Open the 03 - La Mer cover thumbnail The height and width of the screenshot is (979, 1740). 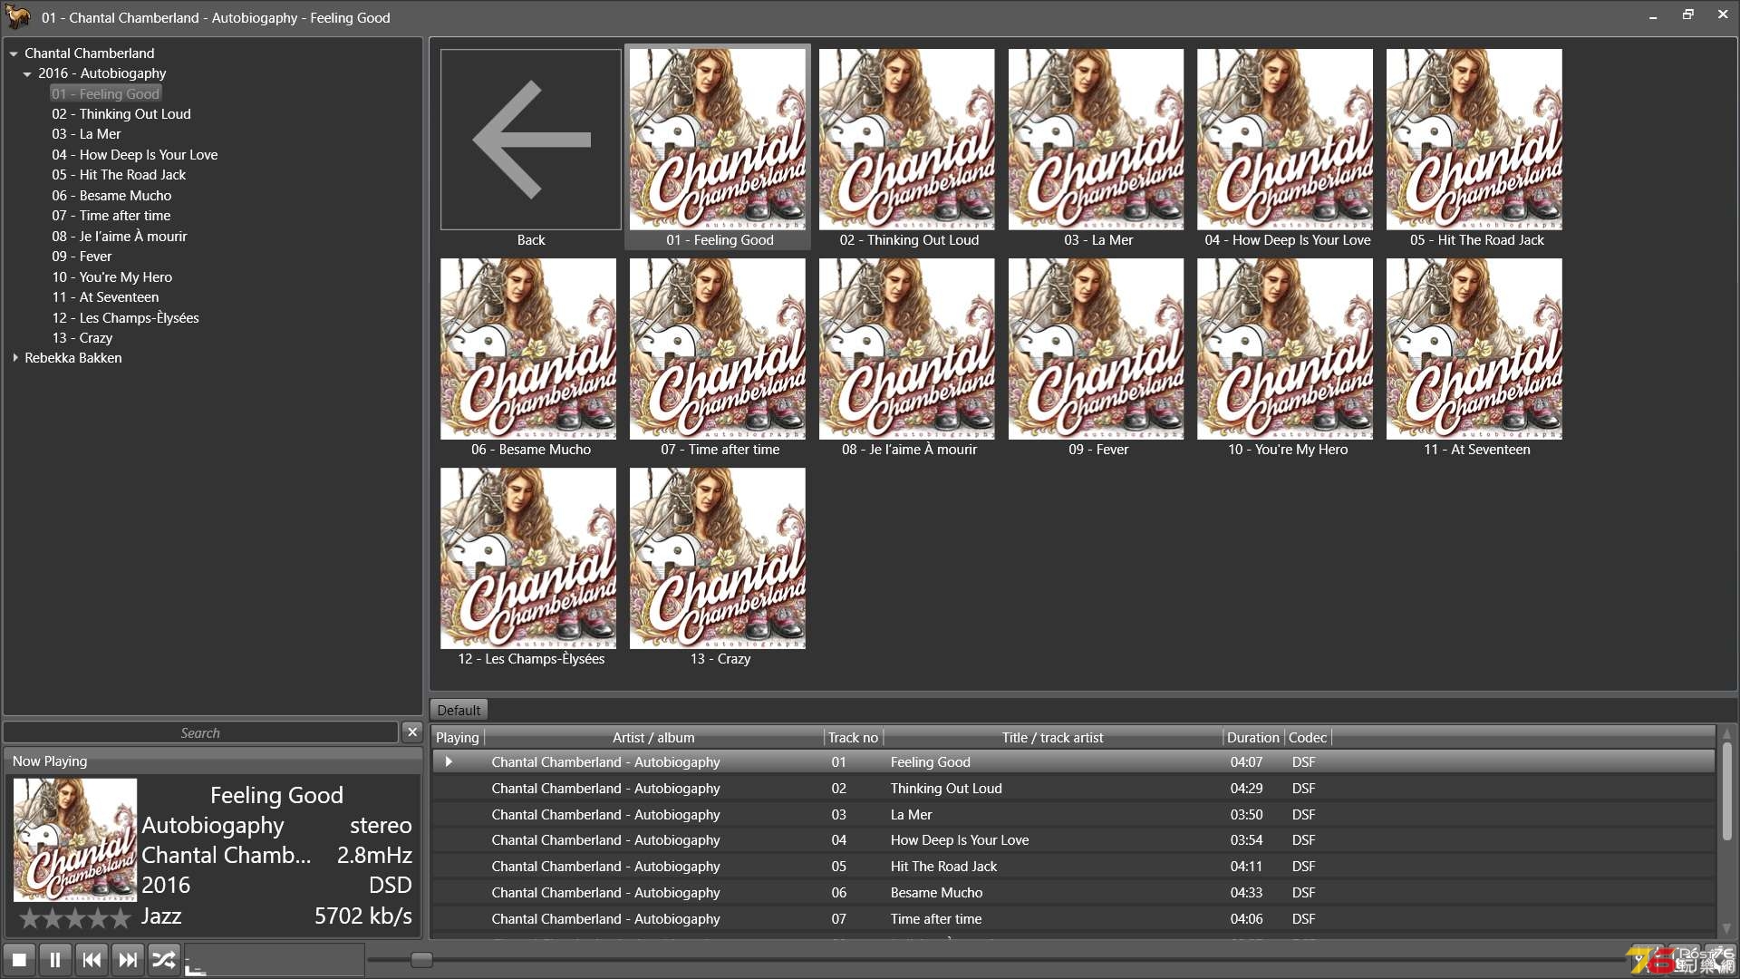click(1097, 139)
